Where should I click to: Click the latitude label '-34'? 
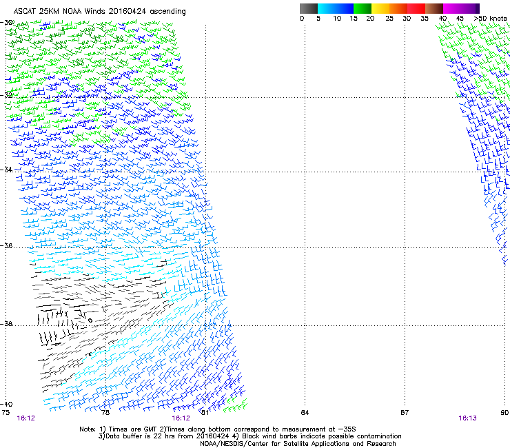coord(6,170)
